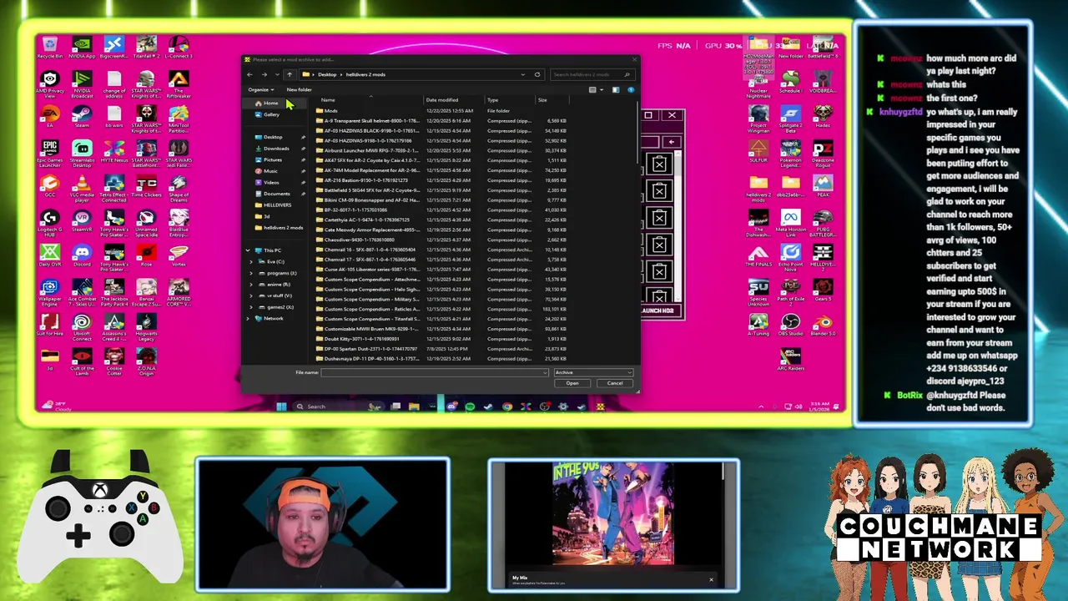Image resolution: width=1068 pixels, height=601 pixels.
Task: Open Steam desktop shortcut
Action: 82,116
